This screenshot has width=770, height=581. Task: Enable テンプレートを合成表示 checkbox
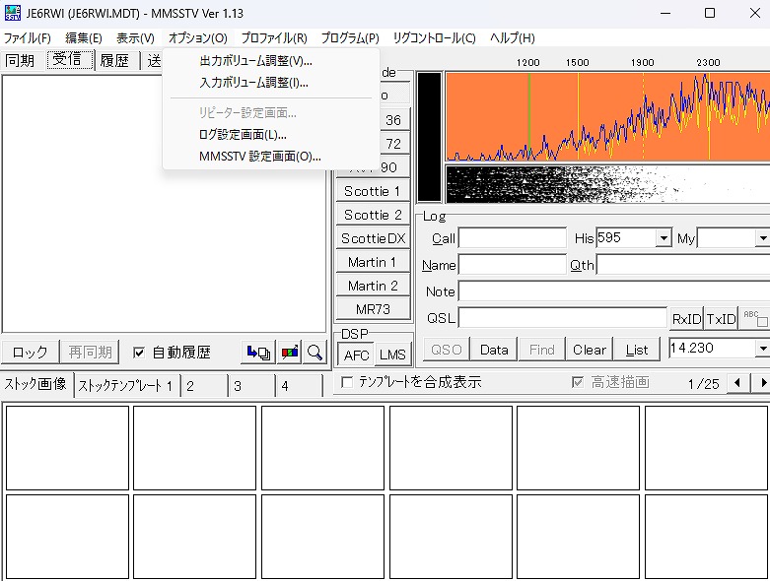tap(347, 382)
